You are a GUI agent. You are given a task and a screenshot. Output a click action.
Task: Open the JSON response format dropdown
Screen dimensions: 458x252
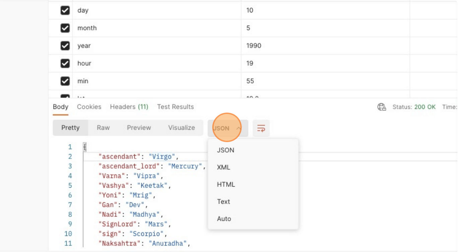point(228,128)
